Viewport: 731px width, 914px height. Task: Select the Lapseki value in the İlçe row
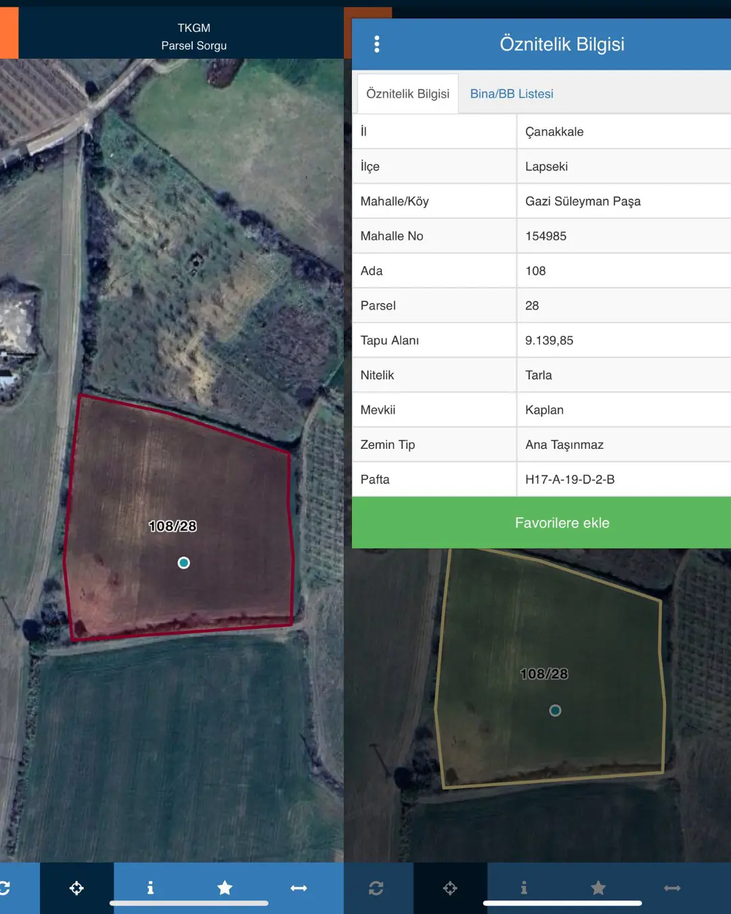click(x=546, y=167)
